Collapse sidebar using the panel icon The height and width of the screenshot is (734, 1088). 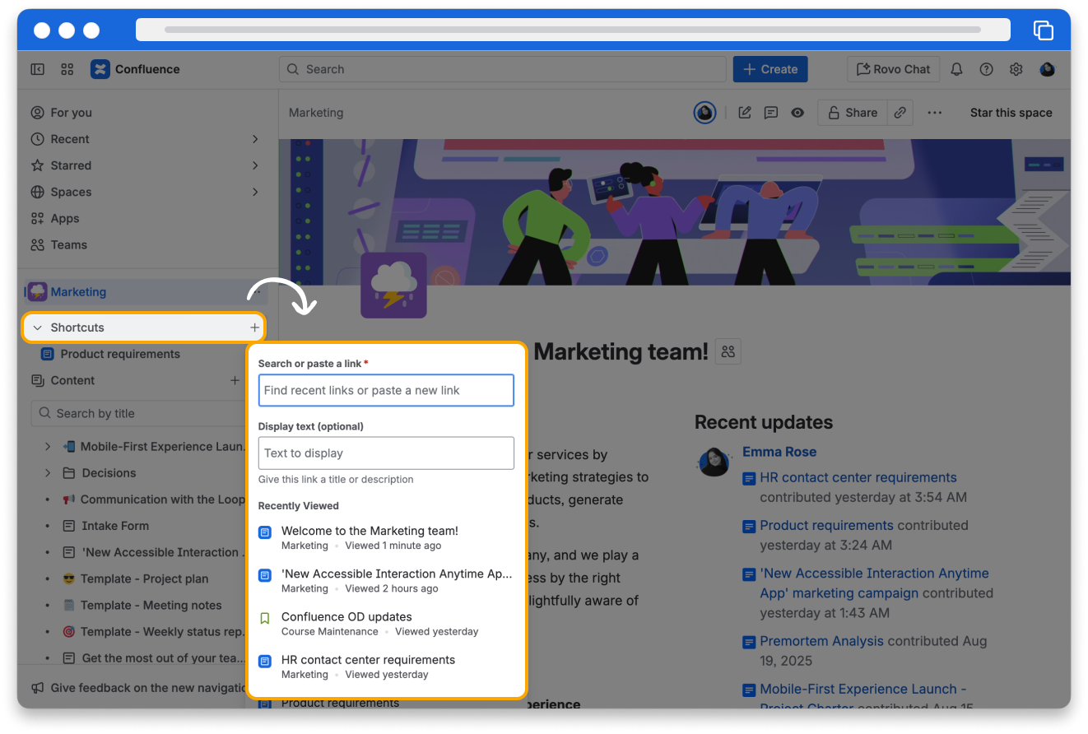[38, 70]
